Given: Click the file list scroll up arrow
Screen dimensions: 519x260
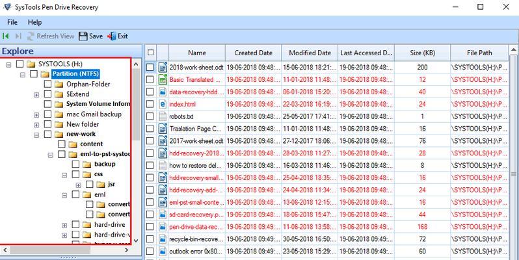Looking at the screenshot, I should pyautogui.click(x=513, y=50).
